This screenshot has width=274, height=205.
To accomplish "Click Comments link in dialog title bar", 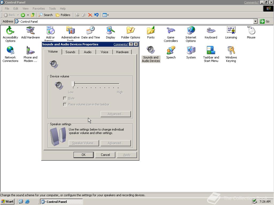I will pos(121,44).
